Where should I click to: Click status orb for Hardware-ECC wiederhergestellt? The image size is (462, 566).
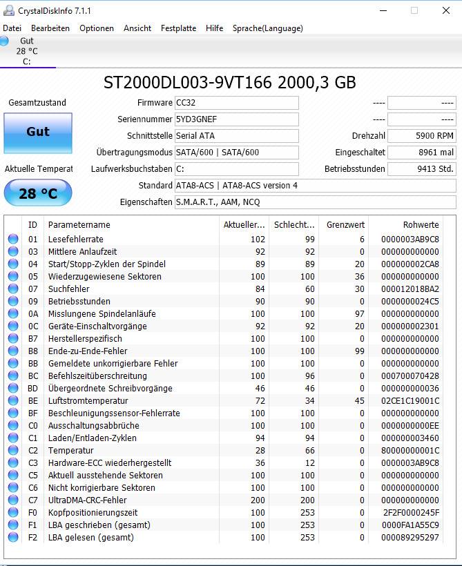pyautogui.click(x=13, y=462)
